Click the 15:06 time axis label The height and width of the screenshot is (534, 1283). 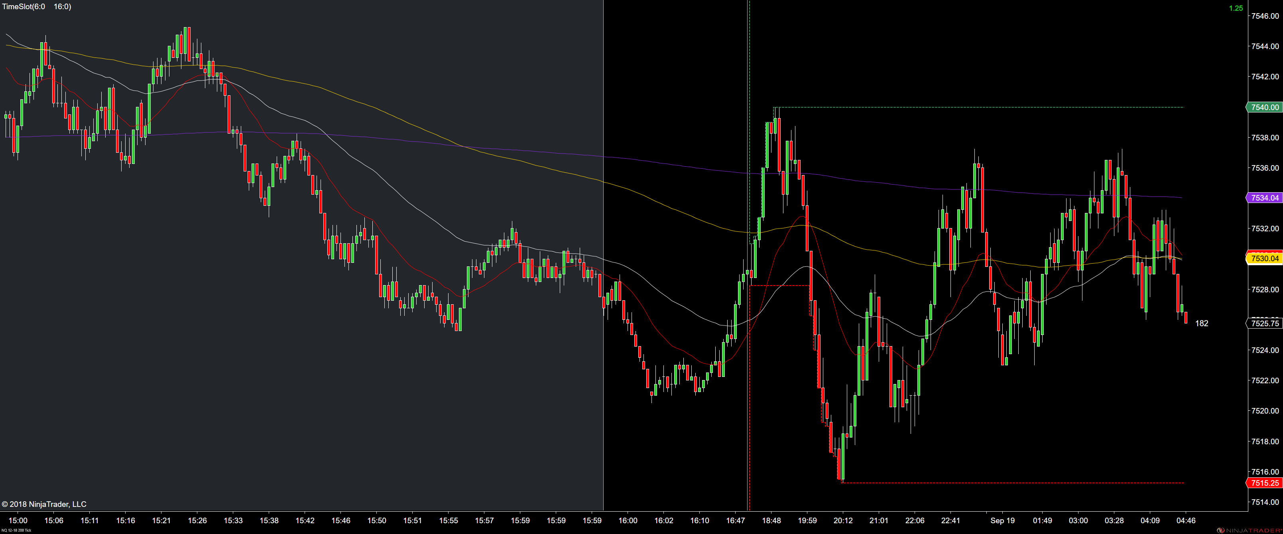click(x=54, y=520)
